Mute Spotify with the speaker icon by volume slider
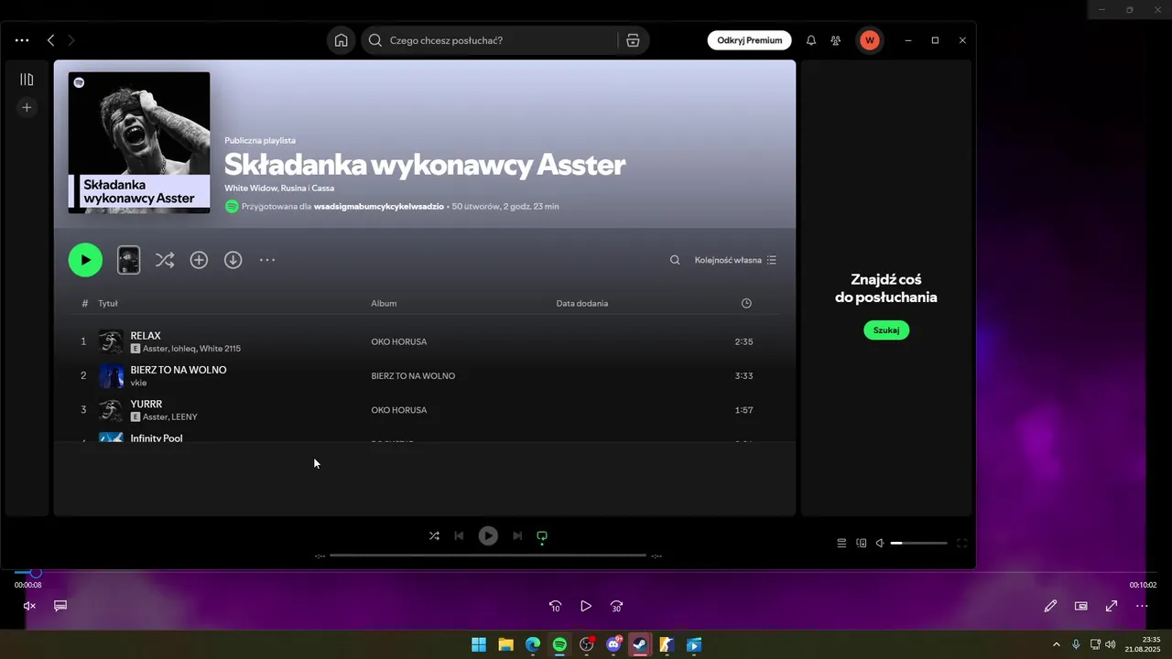Image resolution: width=1172 pixels, height=659 pixels. point(880,543)
